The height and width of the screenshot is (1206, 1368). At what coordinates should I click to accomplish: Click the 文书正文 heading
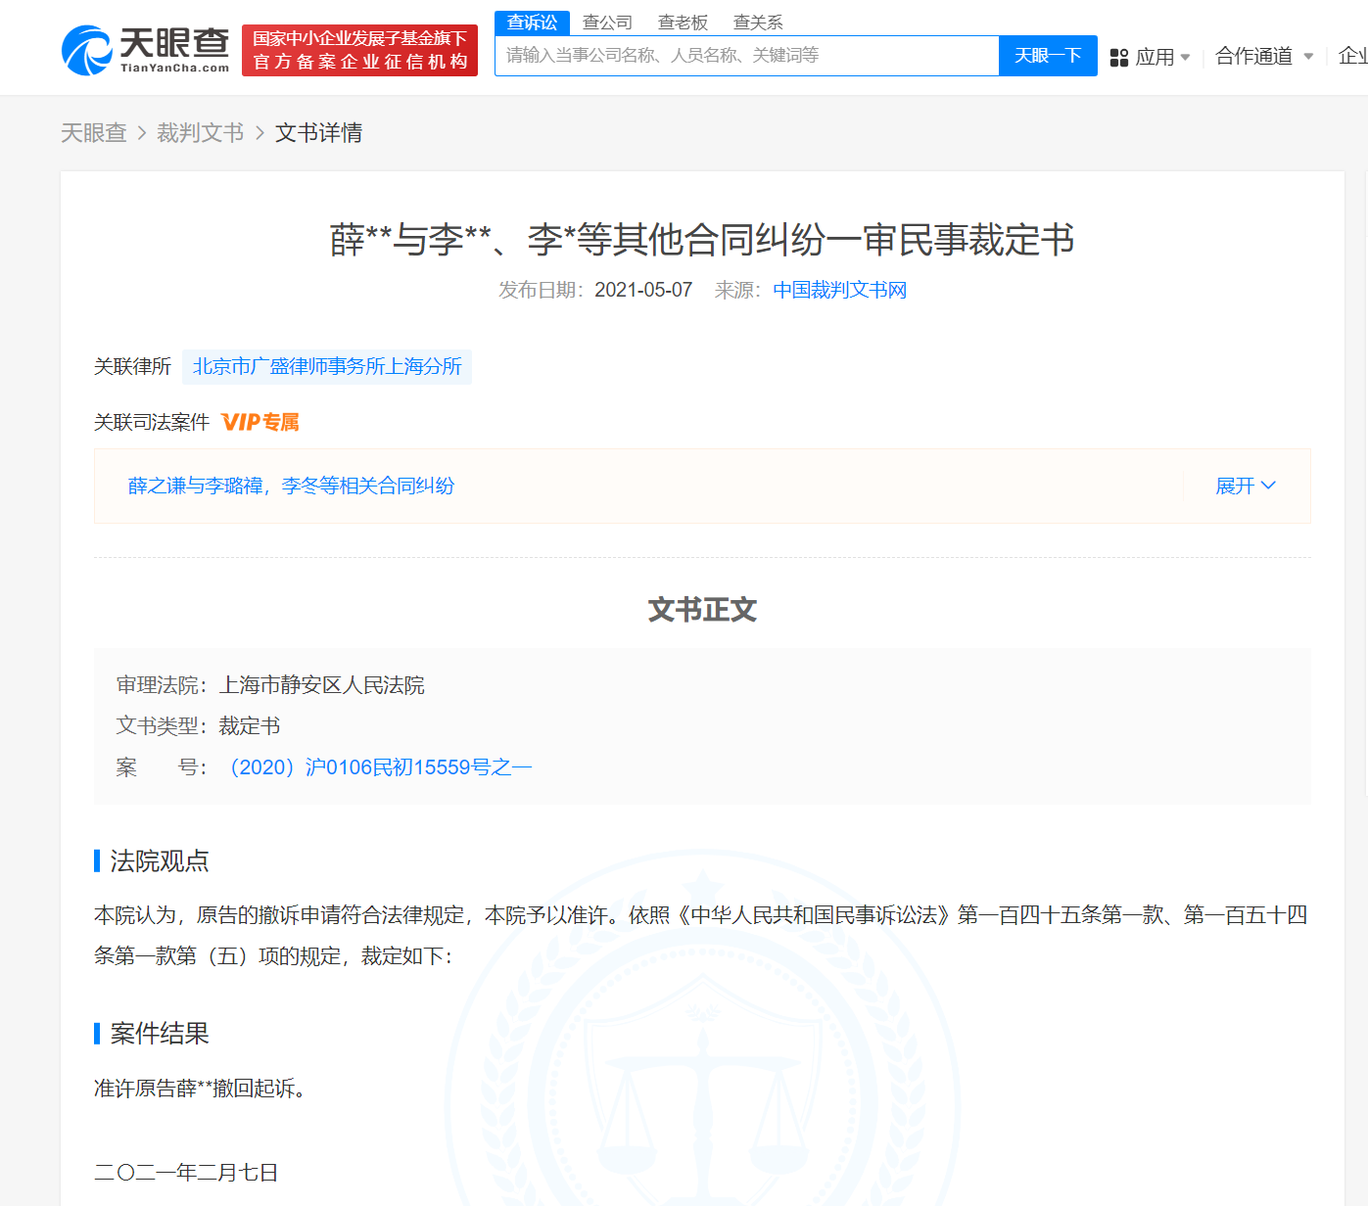point(702,610)
